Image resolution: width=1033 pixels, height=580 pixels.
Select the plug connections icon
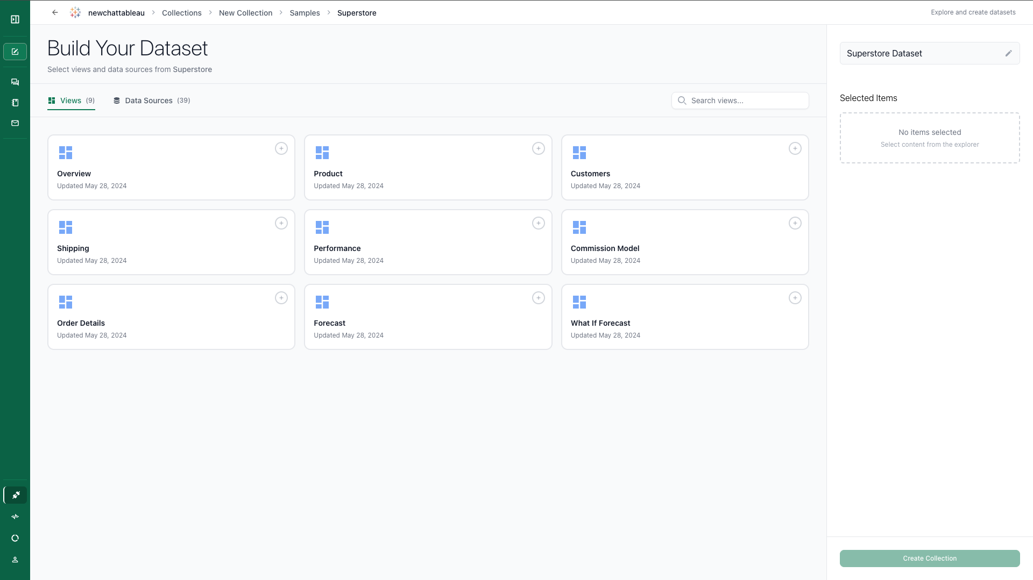[x=16, y=495]
